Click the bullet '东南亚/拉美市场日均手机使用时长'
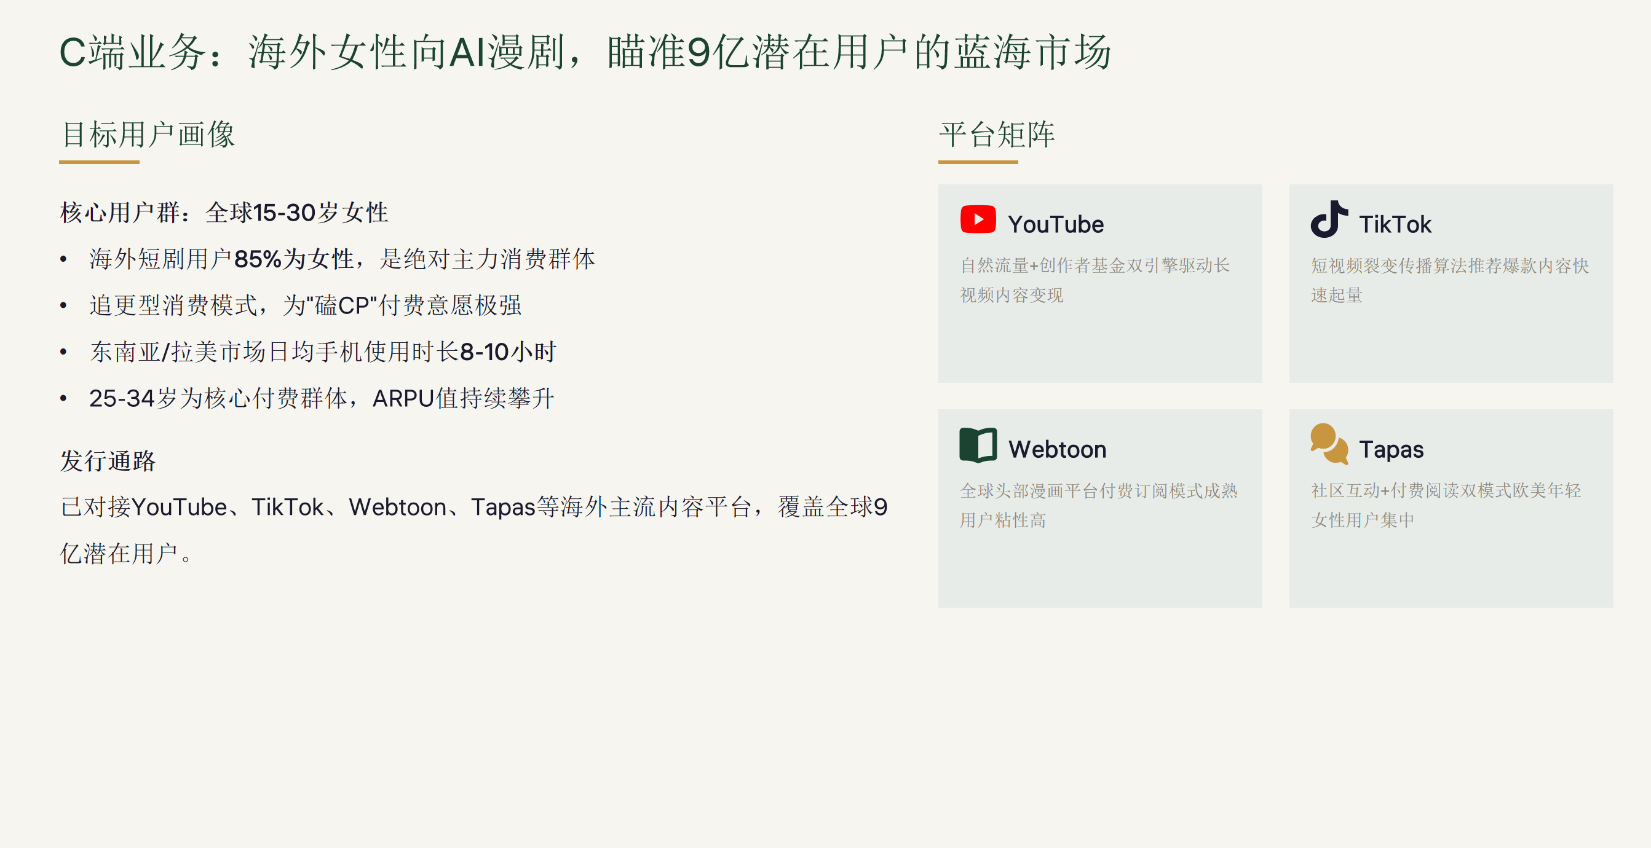1651x848 pixels. (x=323, y=351)
